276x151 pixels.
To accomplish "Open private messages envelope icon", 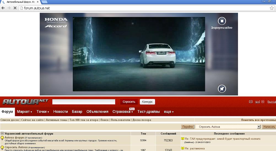I will 250,102.
